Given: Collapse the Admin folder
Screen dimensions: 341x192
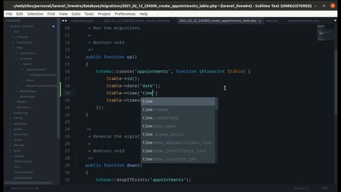Looking at the screenshot, I should coord(20,64).
